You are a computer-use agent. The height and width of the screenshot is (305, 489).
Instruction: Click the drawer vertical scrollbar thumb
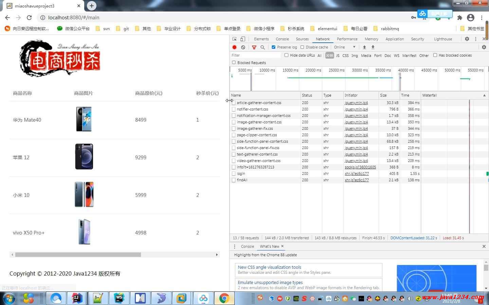point(486,268)
